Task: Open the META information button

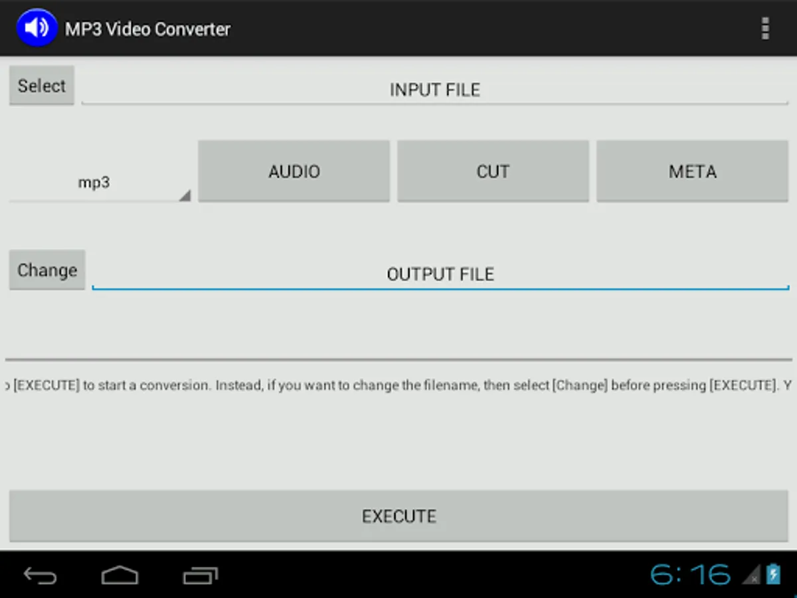Action: click(x=692, y=171)
